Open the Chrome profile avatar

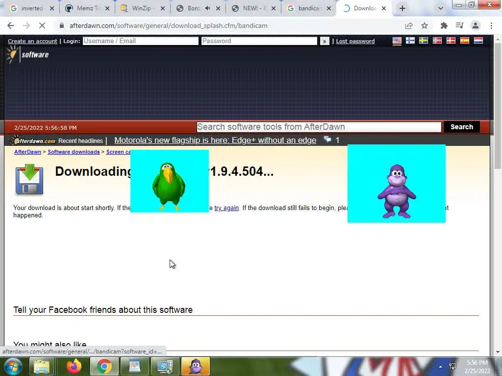tap(476, 25)
